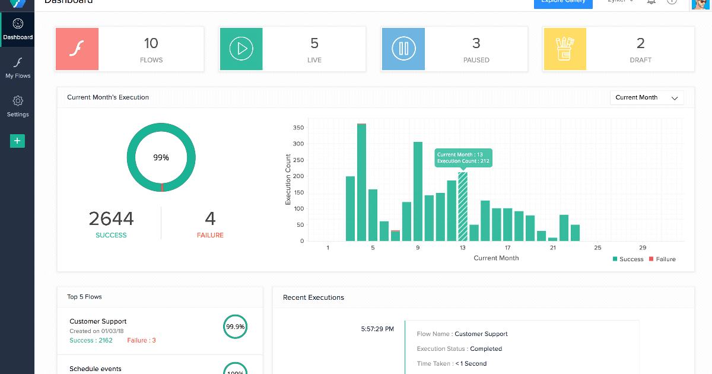Click the Success legend swatch in chart
The image size is (712, 374).
tap(615, 259)
